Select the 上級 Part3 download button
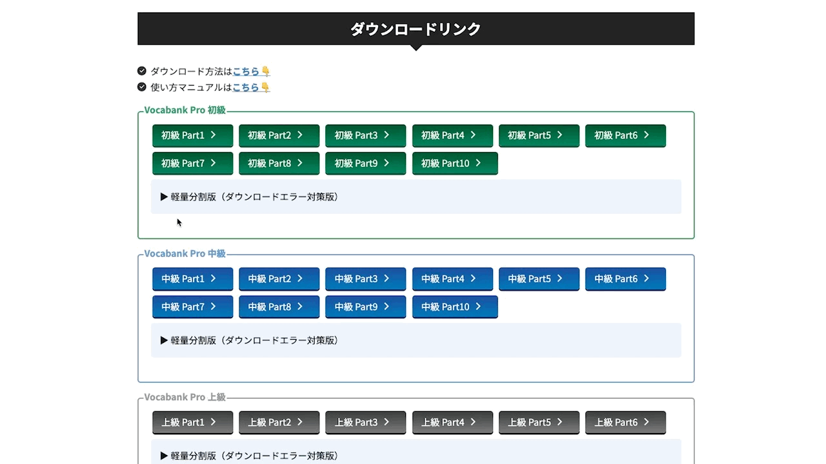Image resolution: width=826 pixels, height=464 pixels. click(365, 422)
